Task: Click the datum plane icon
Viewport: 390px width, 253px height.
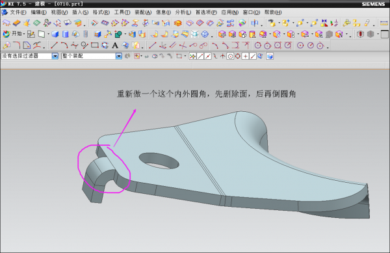Action: point(42,34)
